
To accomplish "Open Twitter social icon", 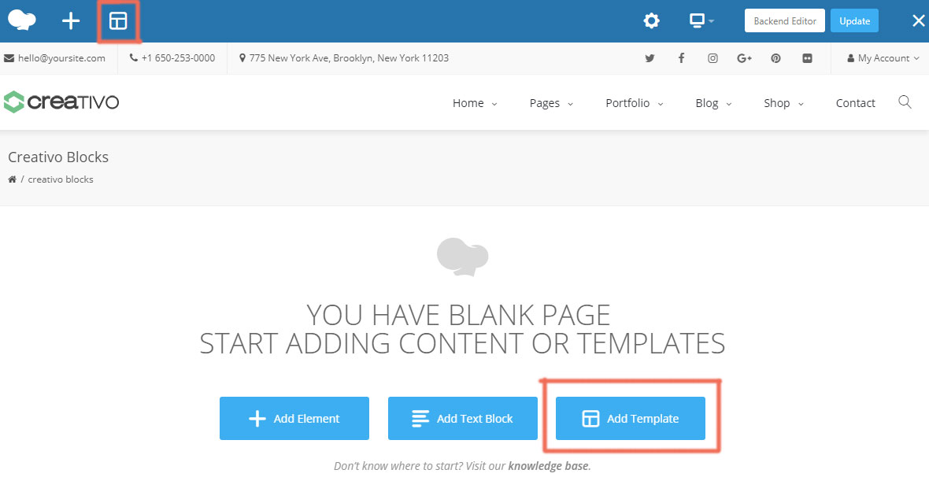I will 650,58.
